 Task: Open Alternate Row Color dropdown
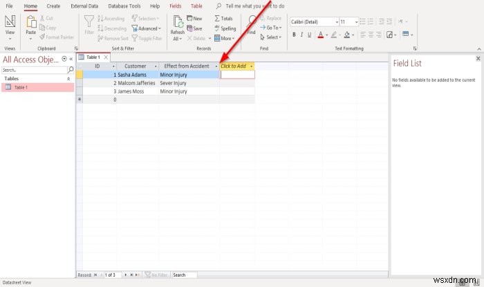[408, 35]
